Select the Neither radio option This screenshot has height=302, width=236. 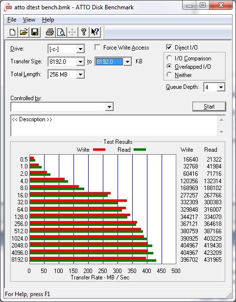point(169,75)
